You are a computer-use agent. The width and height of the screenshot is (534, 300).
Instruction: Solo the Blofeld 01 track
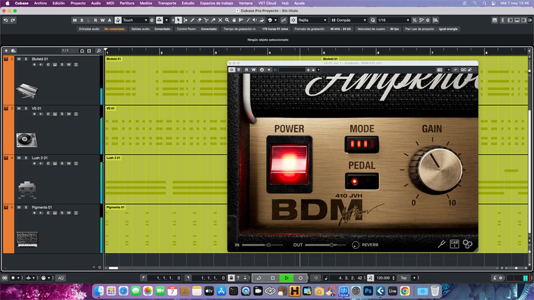tap(26, 59)
